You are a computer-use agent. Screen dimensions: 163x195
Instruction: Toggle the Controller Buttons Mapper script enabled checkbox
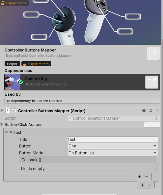click(x=14, y=111)
